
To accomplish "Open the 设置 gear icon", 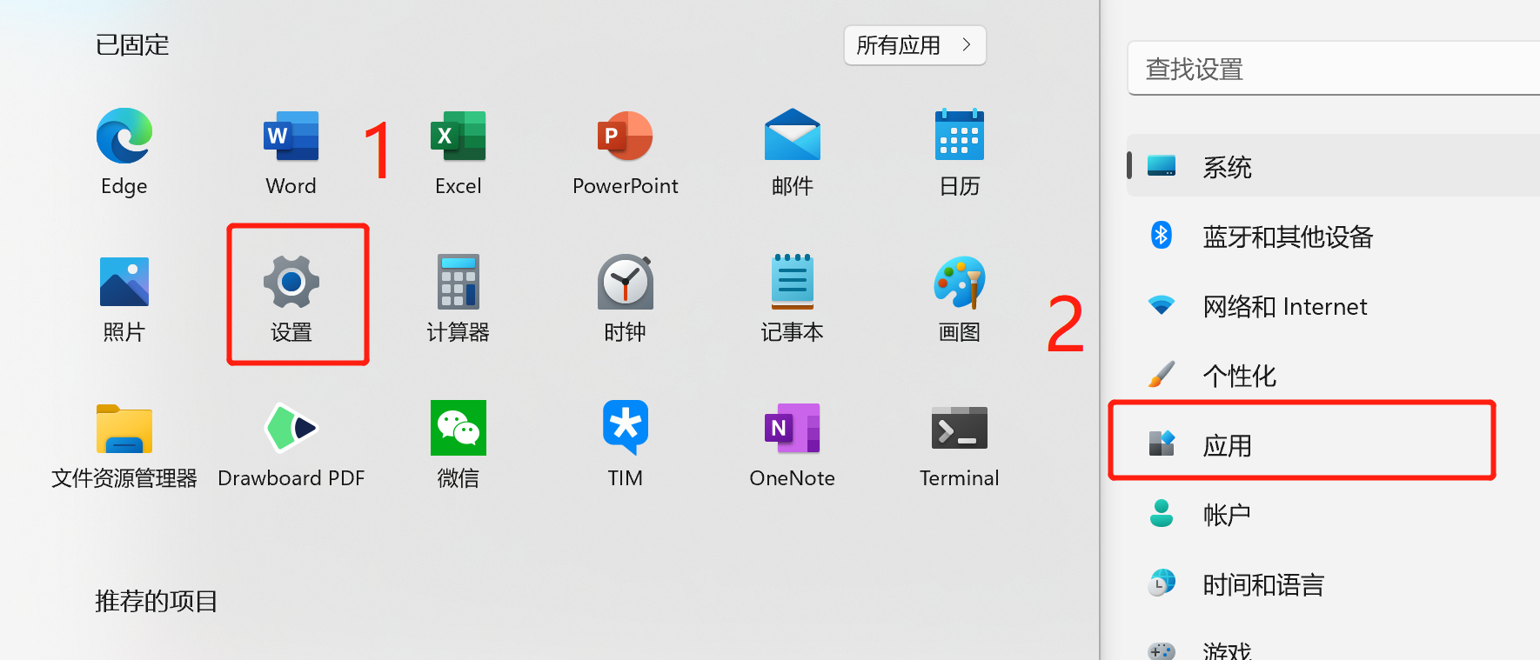I will (291, 282).
